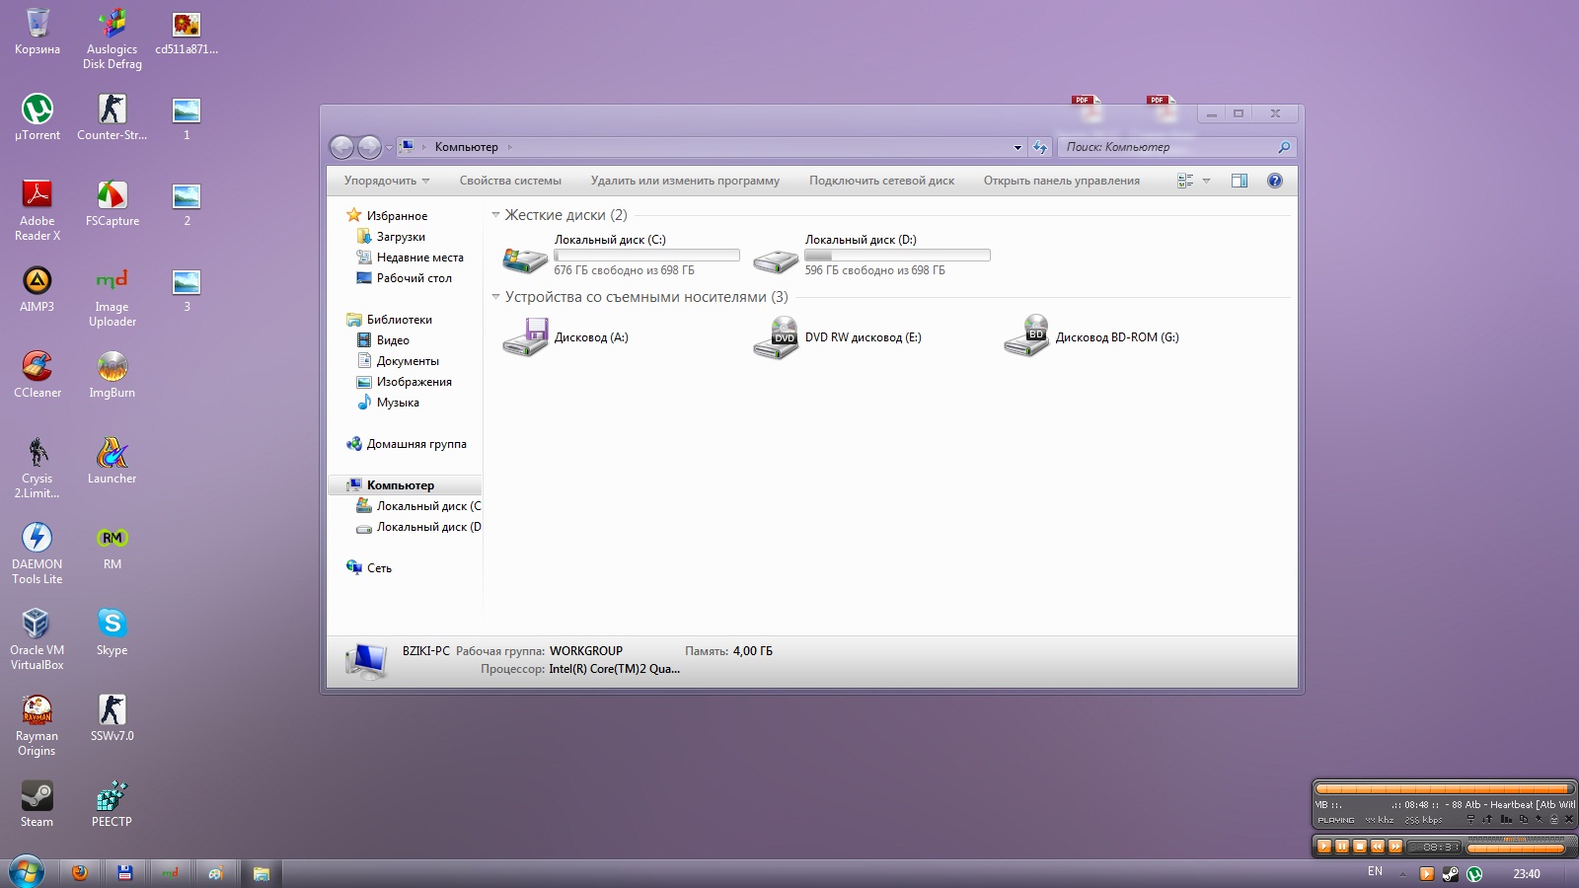Toggle the preview pane button
The height and width of the screenshot is (888, 1579).
coord(1240,181)
